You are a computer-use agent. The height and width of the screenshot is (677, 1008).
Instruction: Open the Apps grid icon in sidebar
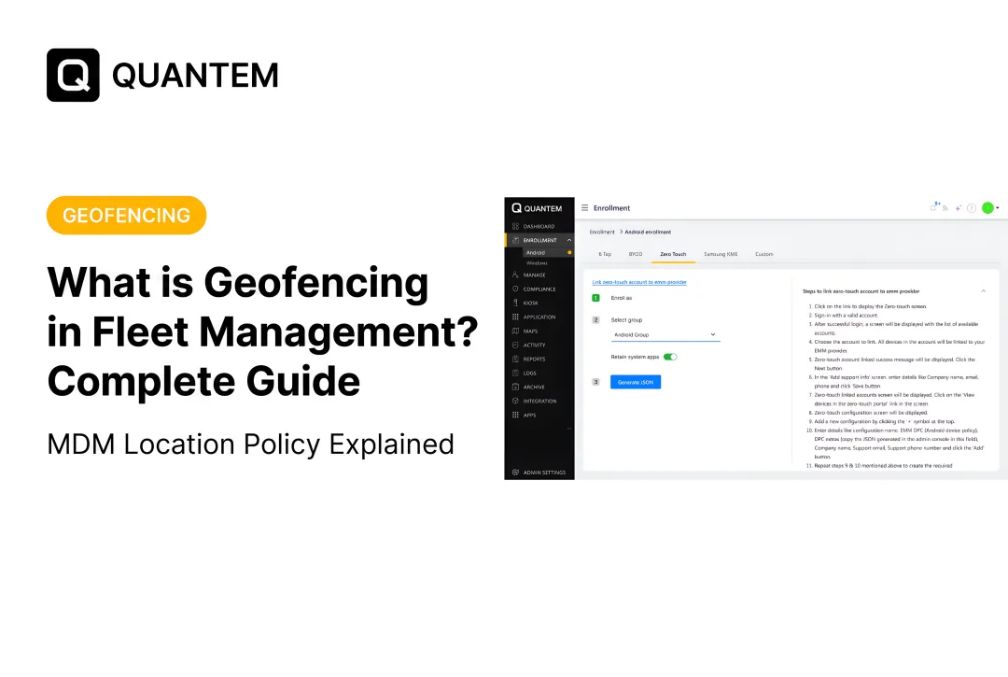tap(515, 415)
